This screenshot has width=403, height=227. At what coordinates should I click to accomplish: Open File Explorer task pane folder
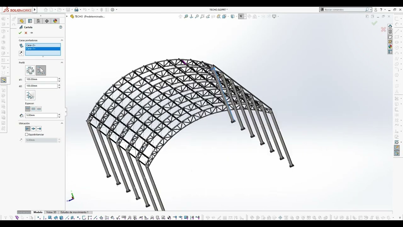coord(390,37)
